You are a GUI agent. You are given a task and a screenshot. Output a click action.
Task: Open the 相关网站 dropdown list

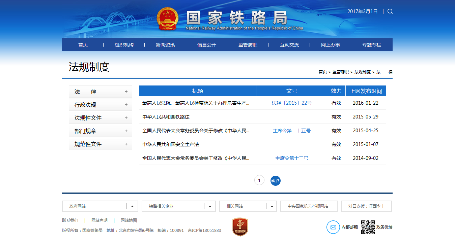click(272, 206)
